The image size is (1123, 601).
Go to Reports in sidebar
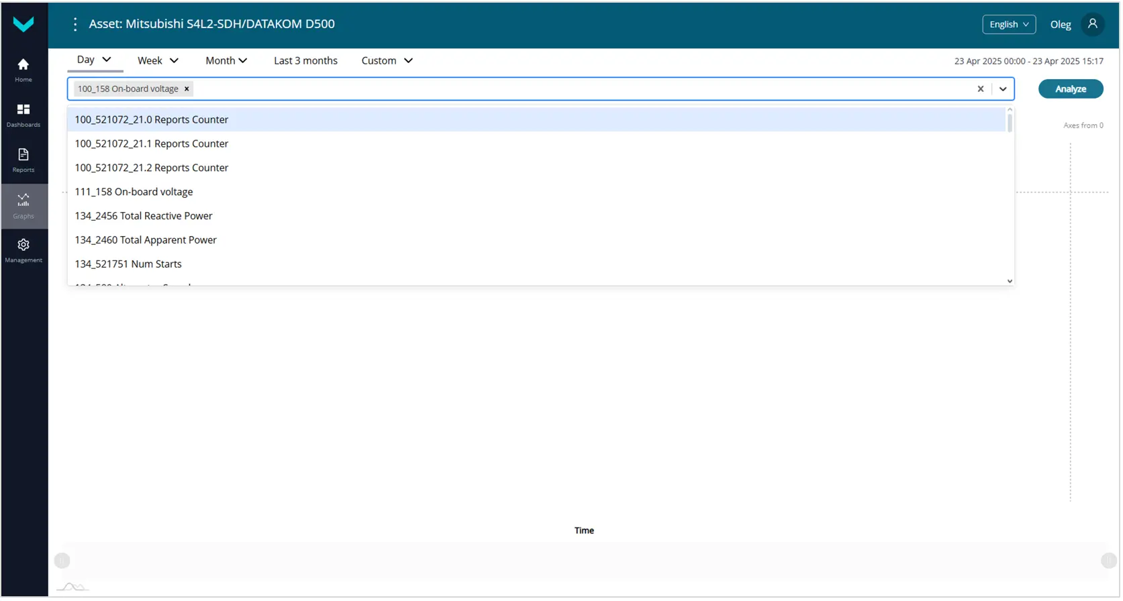pos(23,160)
